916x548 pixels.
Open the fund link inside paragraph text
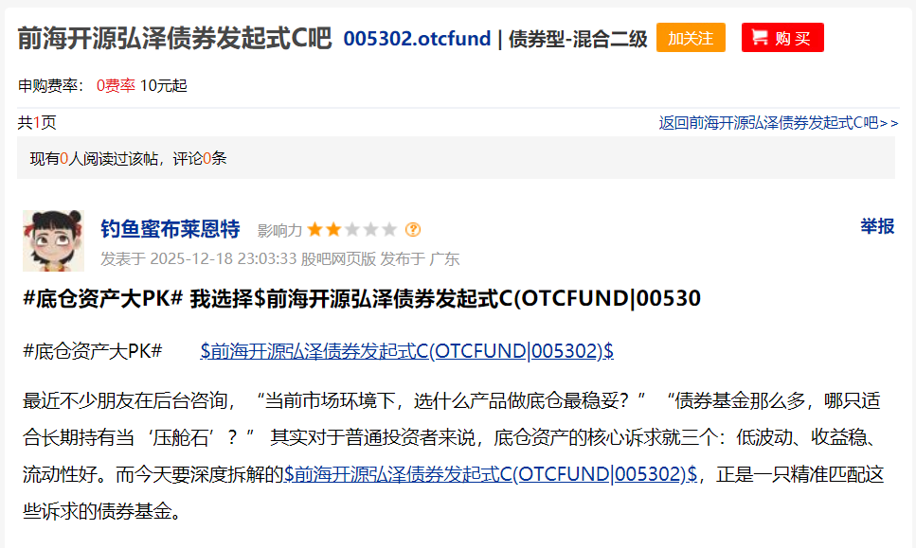(x=490, y=474)
